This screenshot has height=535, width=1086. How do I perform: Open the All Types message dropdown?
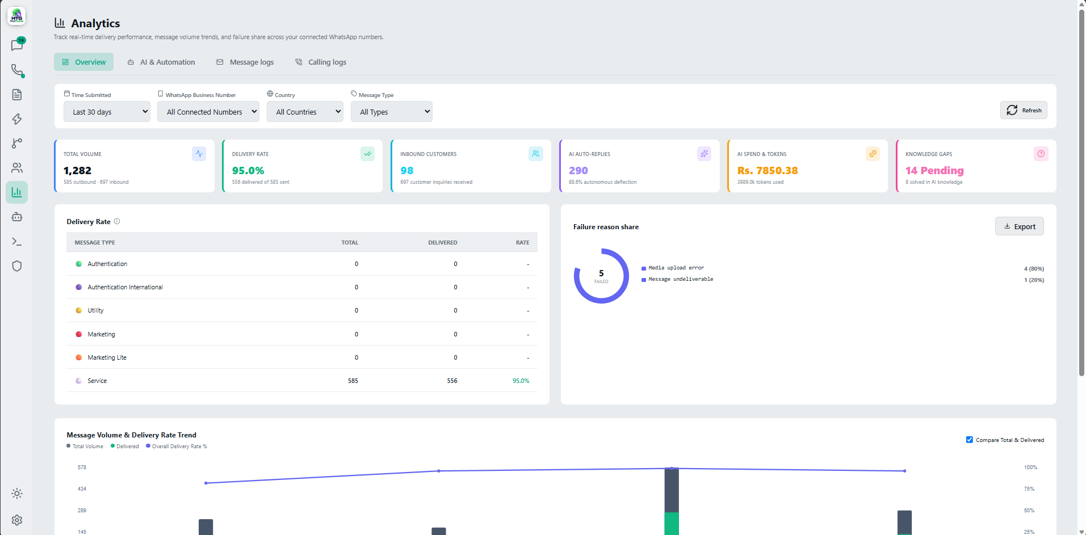392,112
